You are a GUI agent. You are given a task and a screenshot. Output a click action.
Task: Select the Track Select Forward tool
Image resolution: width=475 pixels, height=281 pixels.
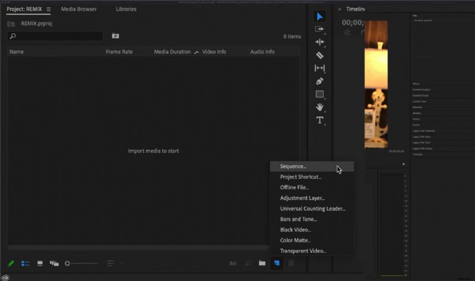click(x=319, y=29)
